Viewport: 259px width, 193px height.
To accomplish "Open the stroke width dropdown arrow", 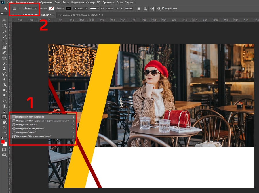I will (x=87, y=9).
